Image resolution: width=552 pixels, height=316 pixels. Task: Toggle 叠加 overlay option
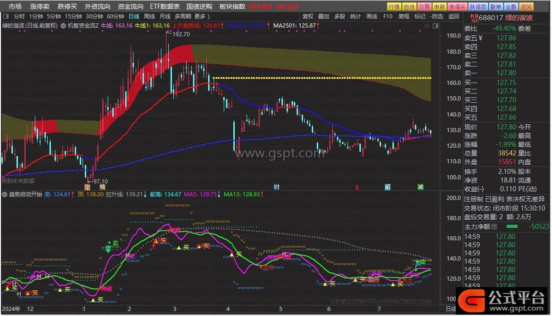pyautogui.click(x=324, y=16)
